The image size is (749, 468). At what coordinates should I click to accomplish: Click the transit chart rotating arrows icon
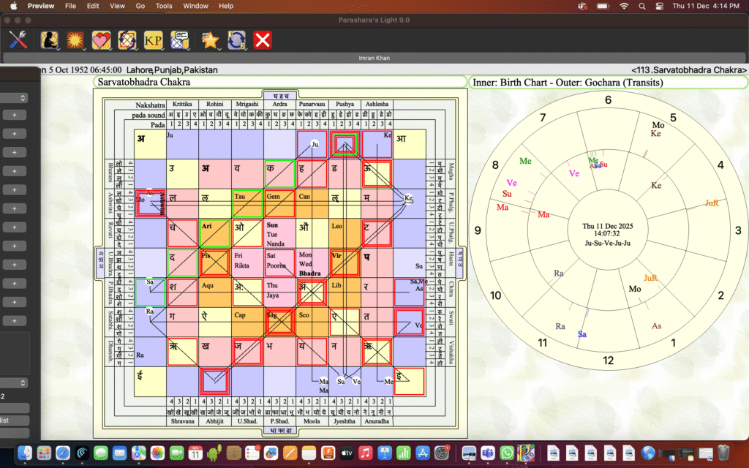pyautogui.click(x=127, y=39)
